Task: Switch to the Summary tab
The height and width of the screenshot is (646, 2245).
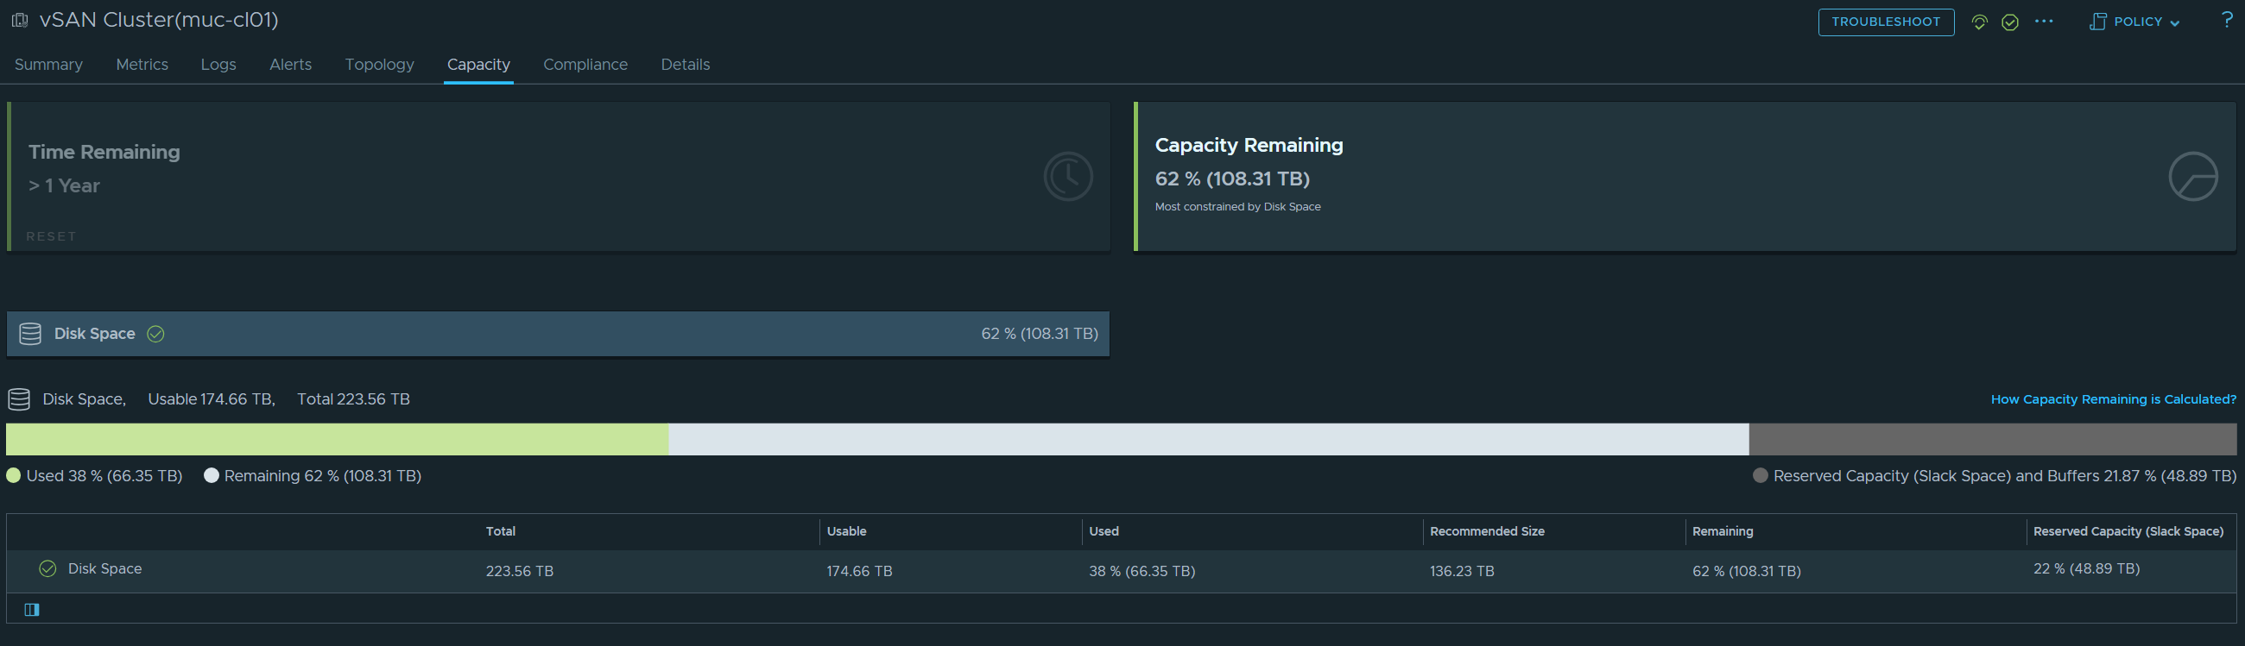Action: coord(49,65)
